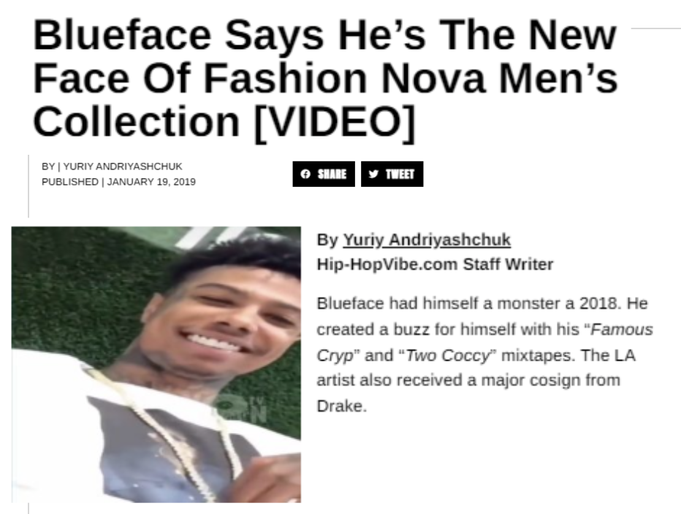The image size is (681, 514).
Task: Select the uppercase YURIY ANDRIYASHCHUK byline
Action: click(123, 166)
